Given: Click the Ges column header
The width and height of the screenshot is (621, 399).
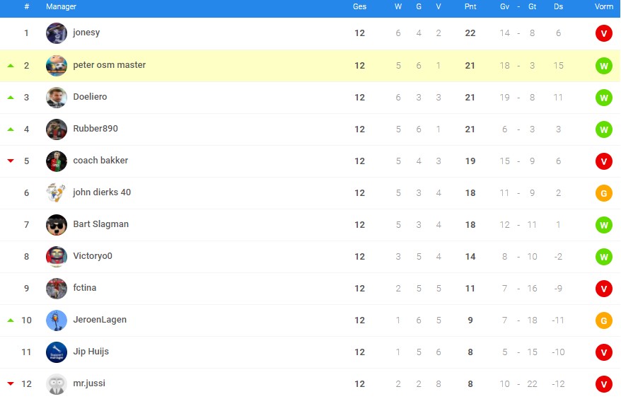Looking at the screenshot, I should click(359, 7).
